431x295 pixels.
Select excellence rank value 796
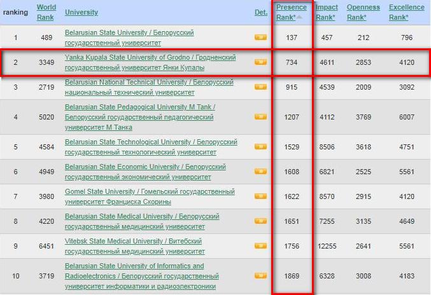pos(407,38)
